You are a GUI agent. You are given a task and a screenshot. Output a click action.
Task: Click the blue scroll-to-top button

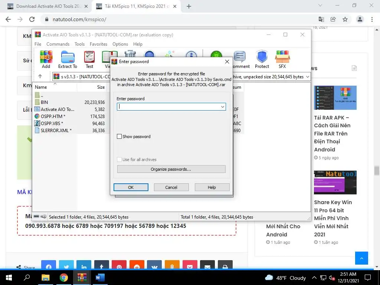click(x=361, y=258)
